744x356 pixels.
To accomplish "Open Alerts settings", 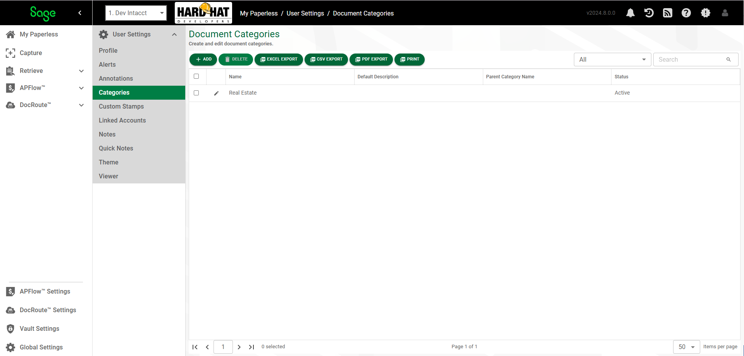I will coord(139,64).
